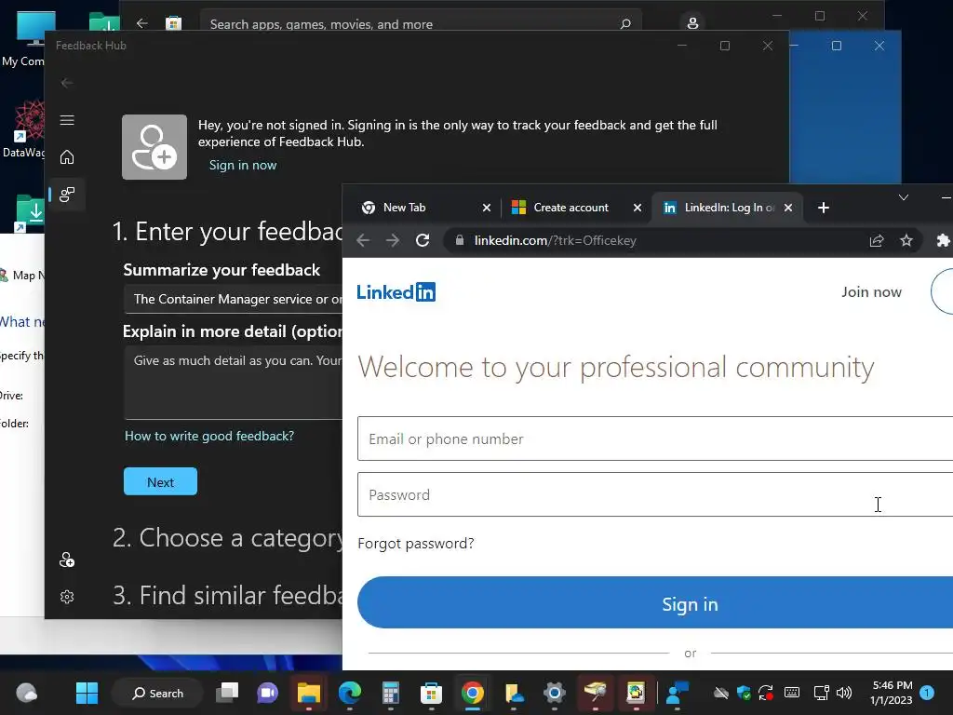The height and width of the screenshot is (715, 953).
Task: Open Feedback Hub icon on taskbar
Action: tap(678, 693)
